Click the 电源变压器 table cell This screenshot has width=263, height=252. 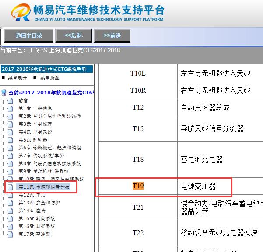tap(220, 186)
